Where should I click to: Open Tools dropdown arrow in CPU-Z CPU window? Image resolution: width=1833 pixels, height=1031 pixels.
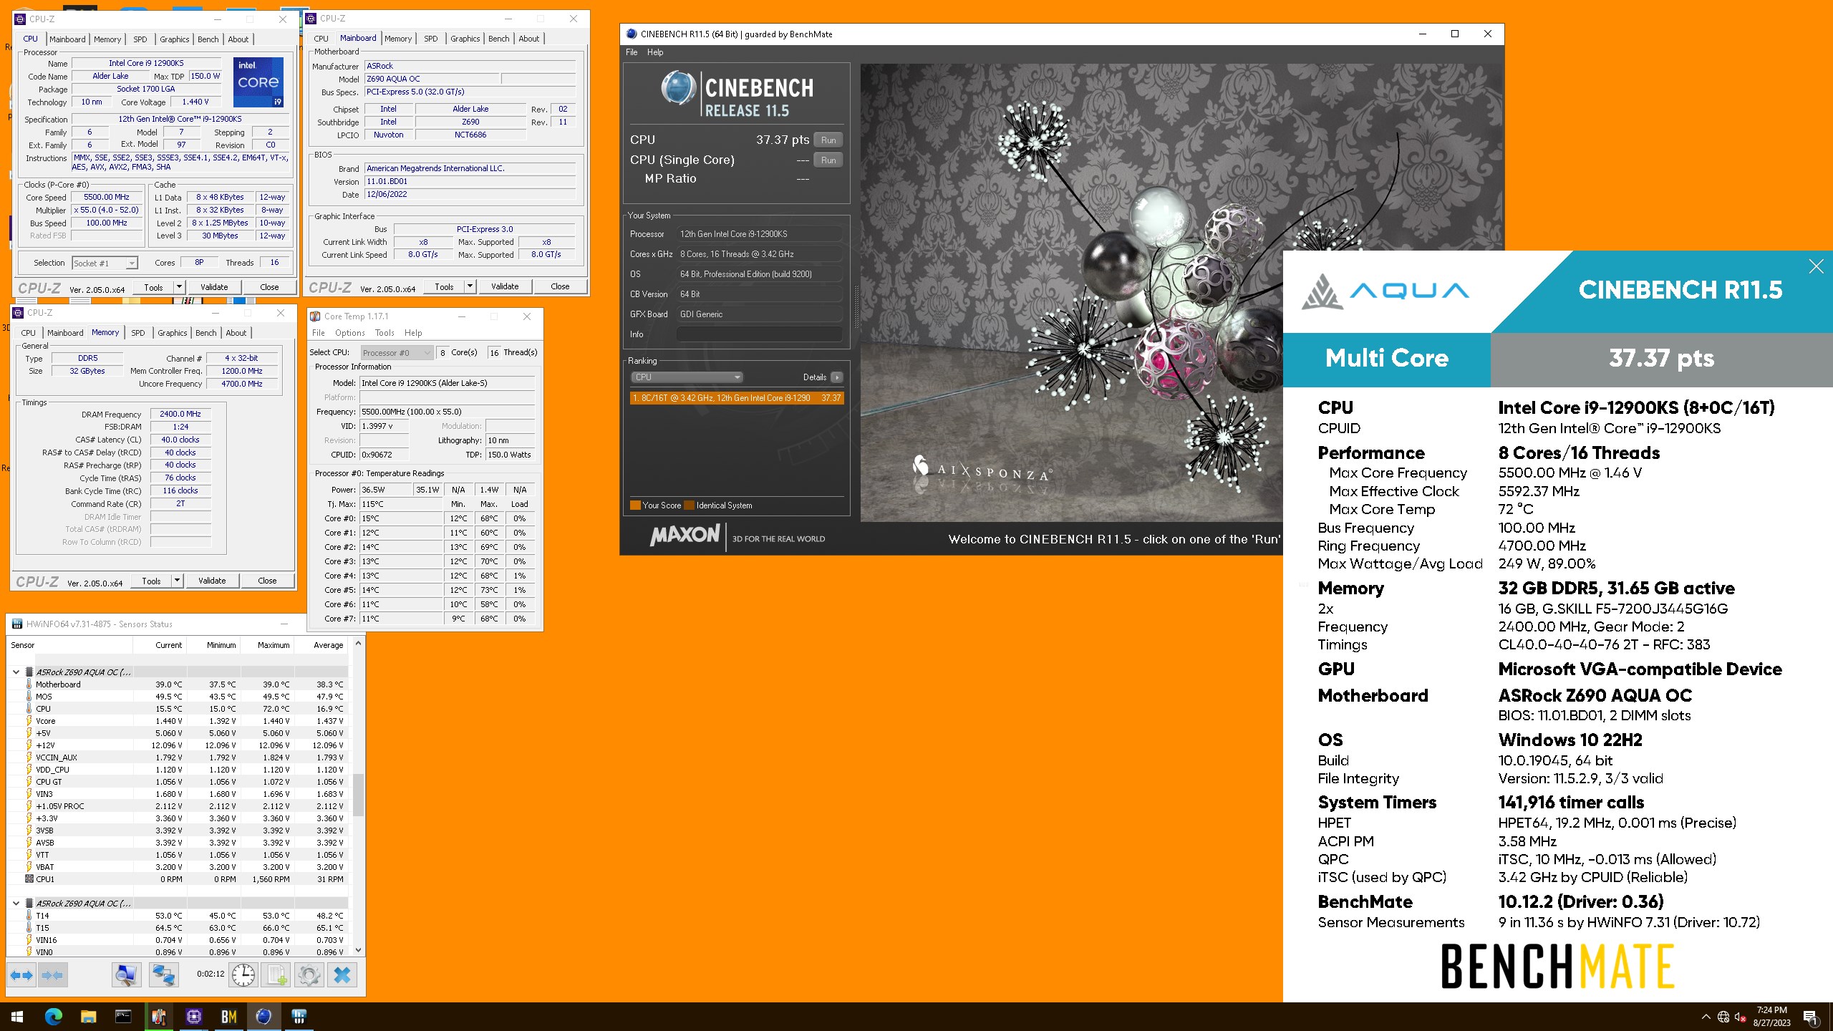tap(179, 287)
